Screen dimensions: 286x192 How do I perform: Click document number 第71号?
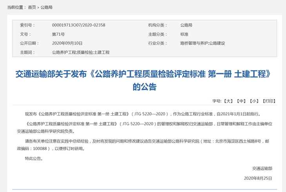58,34
